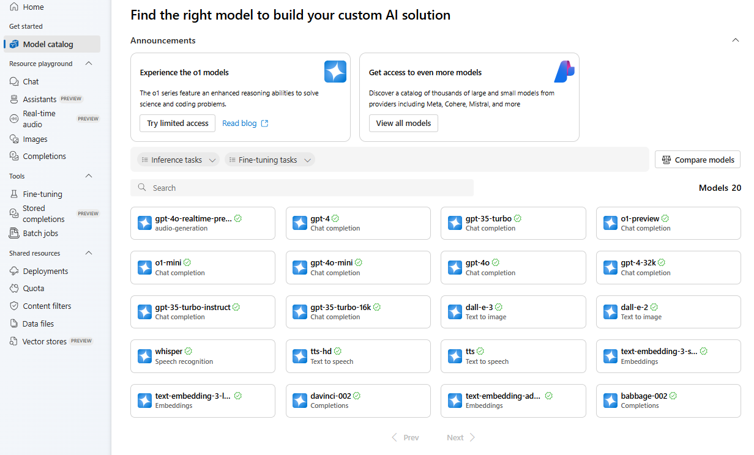Go to Batch jobs menu item
Viewport: 754px width, 455px height.
coord(40,233)
